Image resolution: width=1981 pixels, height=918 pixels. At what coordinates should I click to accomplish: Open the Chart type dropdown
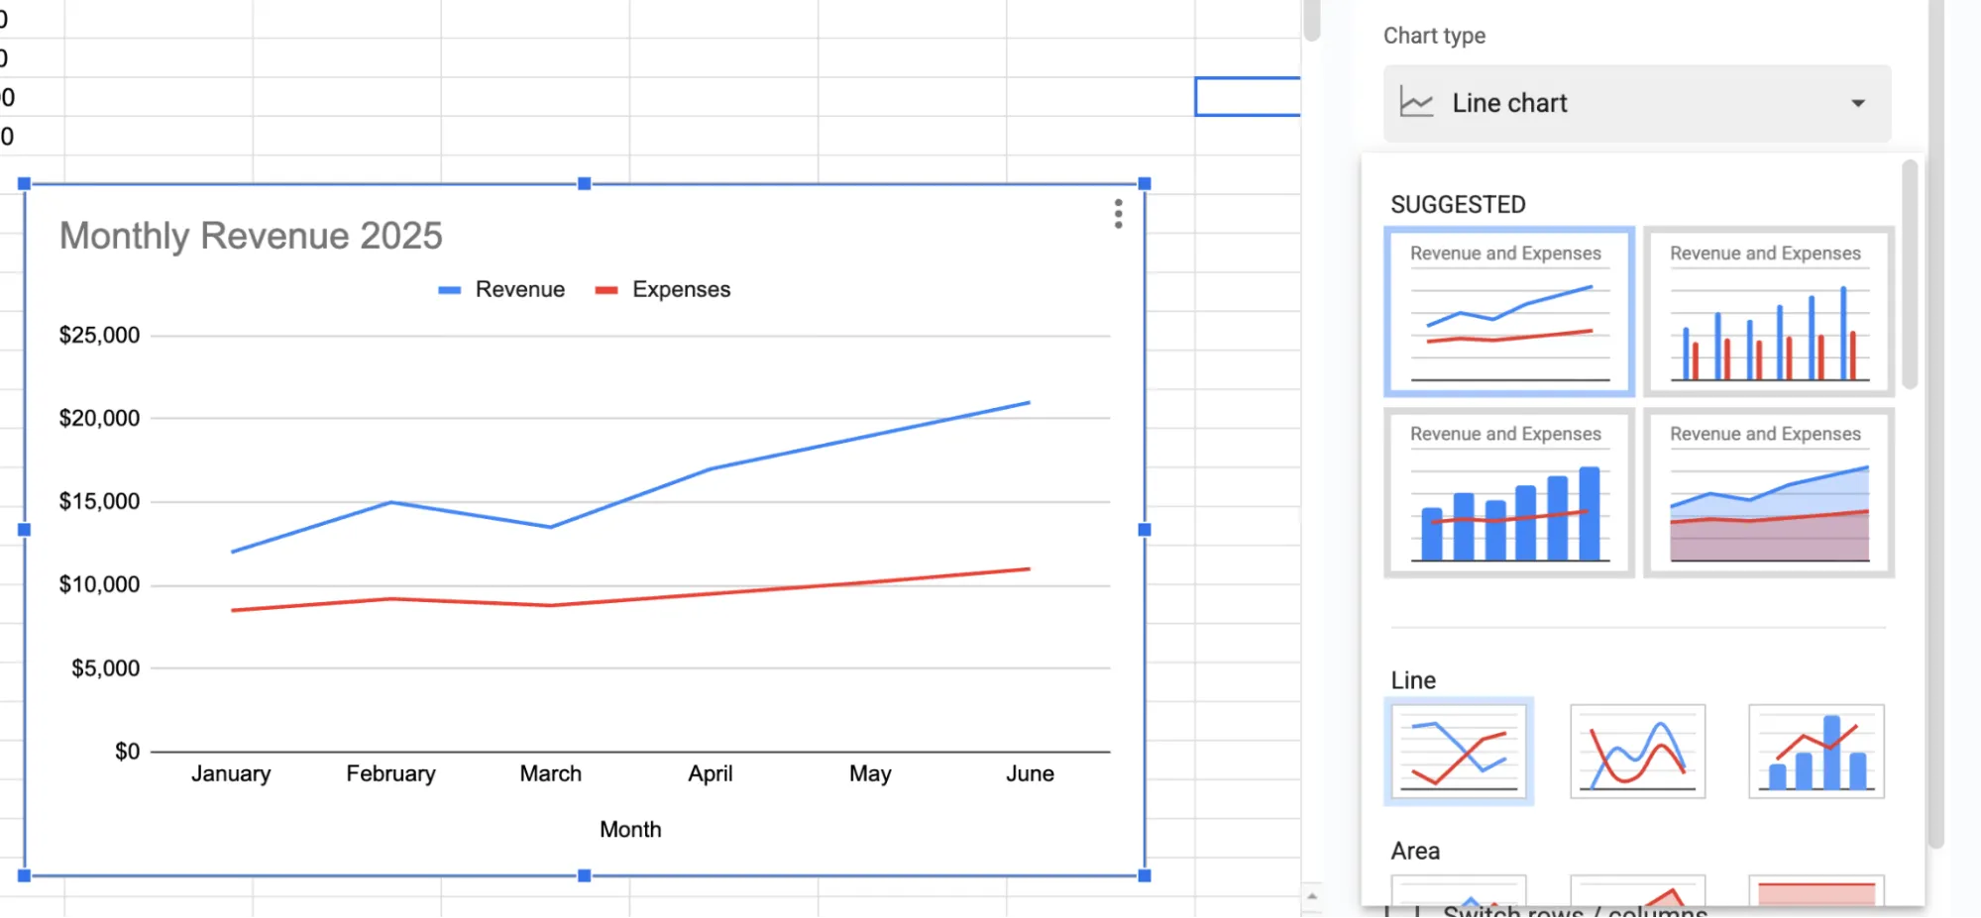[1635, 102]
